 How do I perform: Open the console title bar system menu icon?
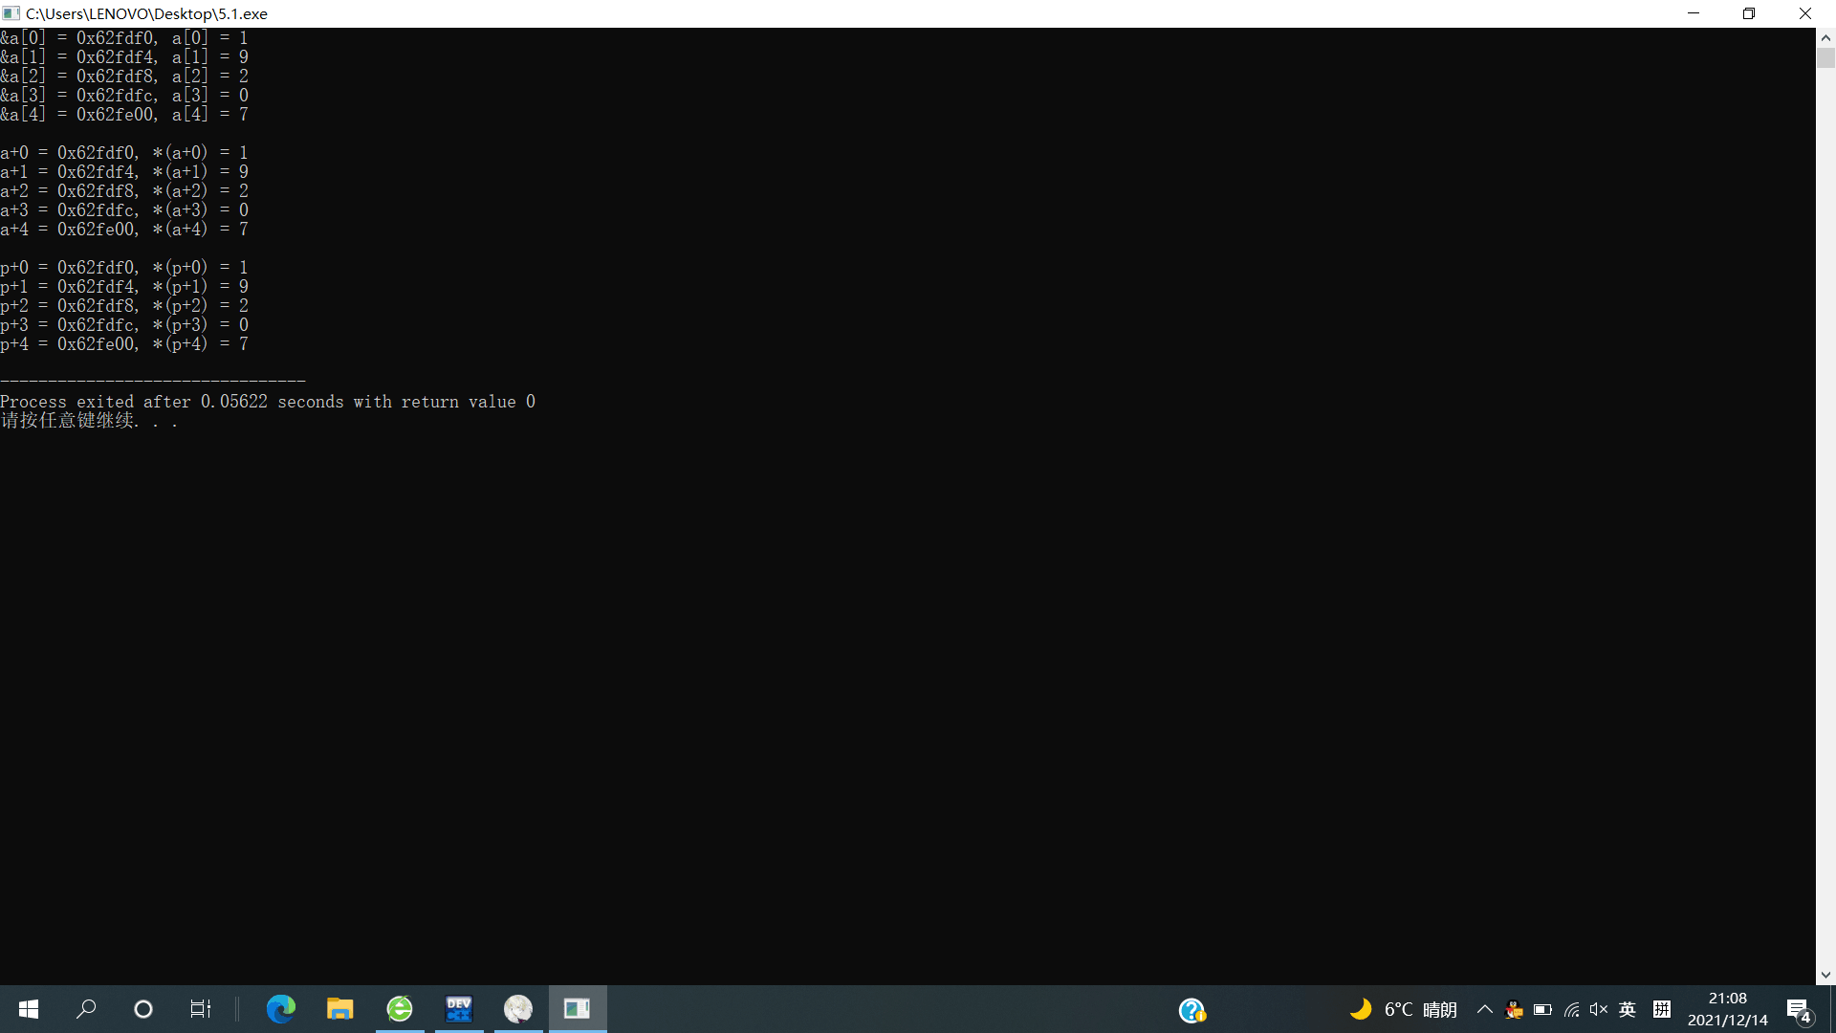pyautogui.click(x=11, y=13)
